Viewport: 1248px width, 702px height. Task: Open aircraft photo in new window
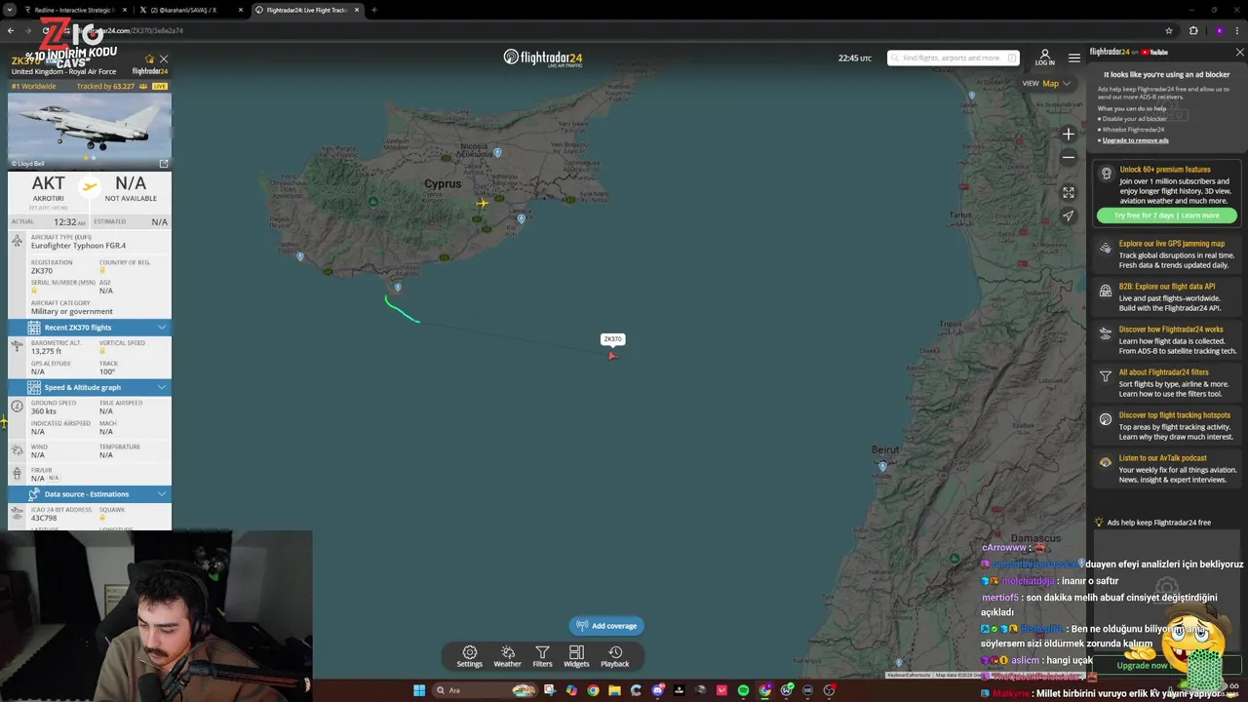coord(163,164)
